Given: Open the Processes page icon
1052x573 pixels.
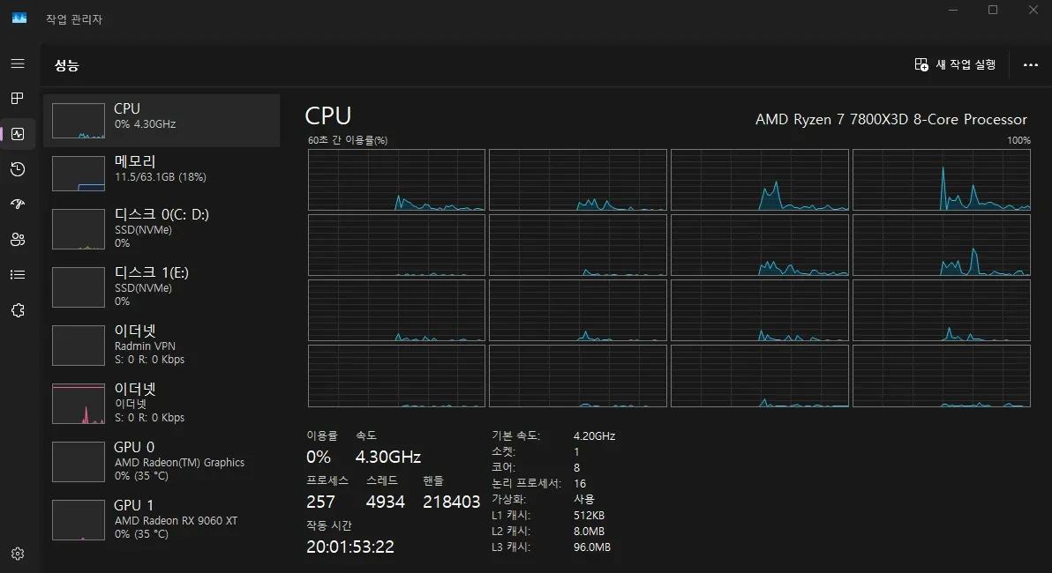Looking at the screenshot, I should pyautogui.click(x=18, y=98).
